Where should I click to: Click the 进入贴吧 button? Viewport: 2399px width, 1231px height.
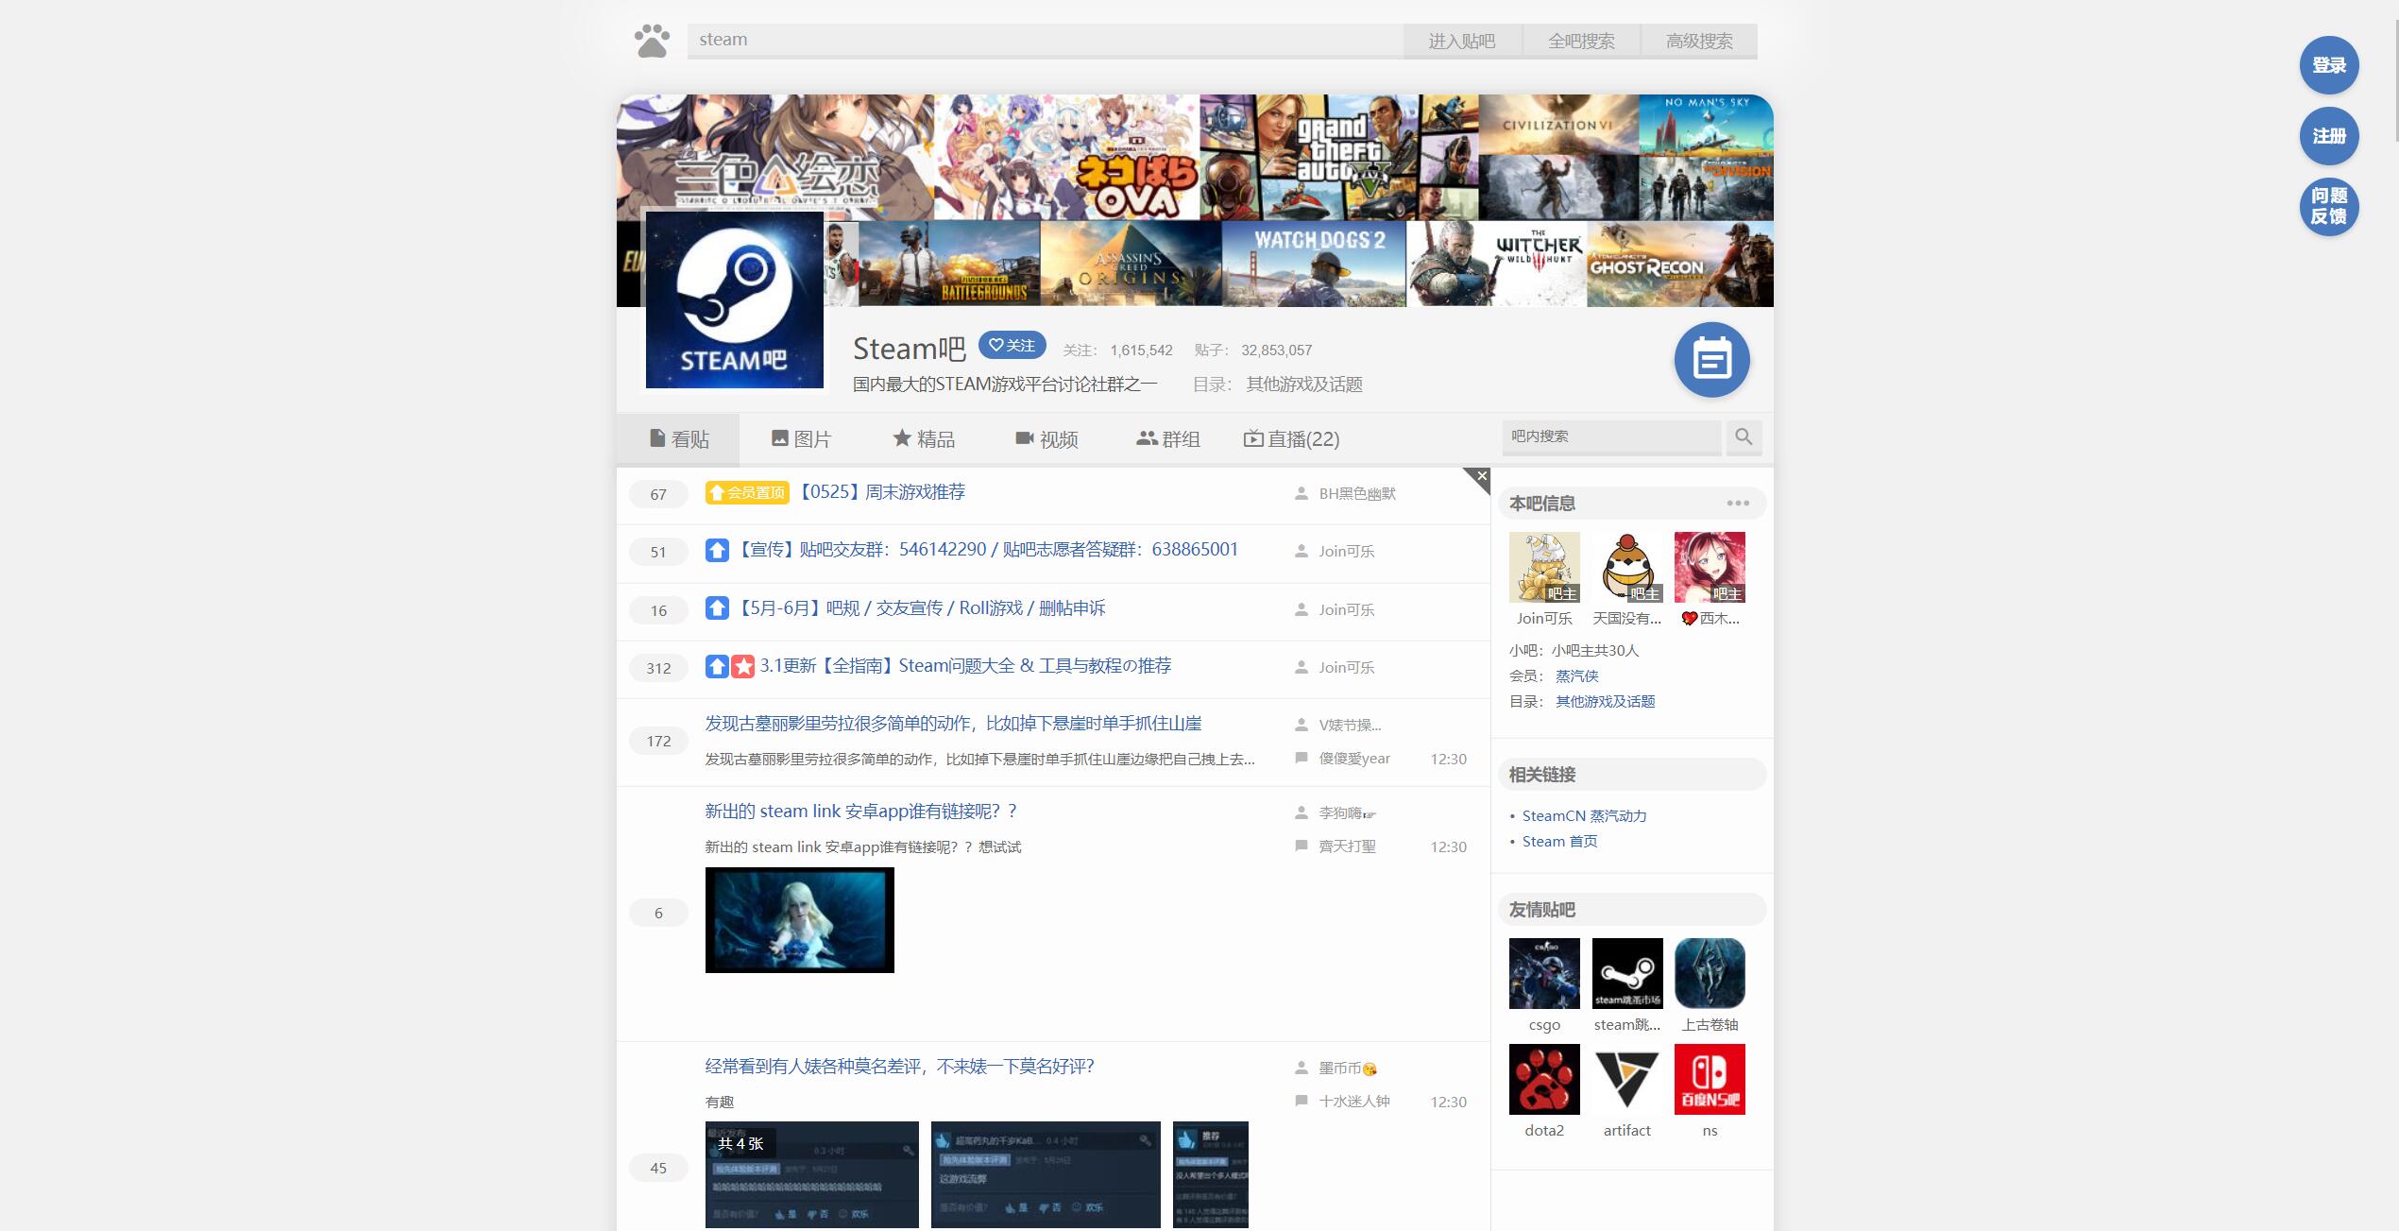tap(1462, 42)
